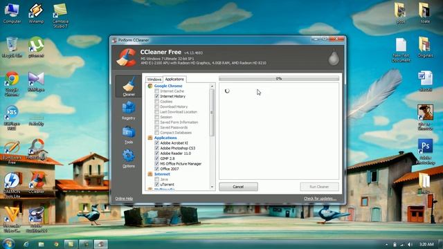This screenshot has height=249, width=443.
Task: Toggle the Adobe Reader 11.0 checkbox
Action: (x=157, y=154)
